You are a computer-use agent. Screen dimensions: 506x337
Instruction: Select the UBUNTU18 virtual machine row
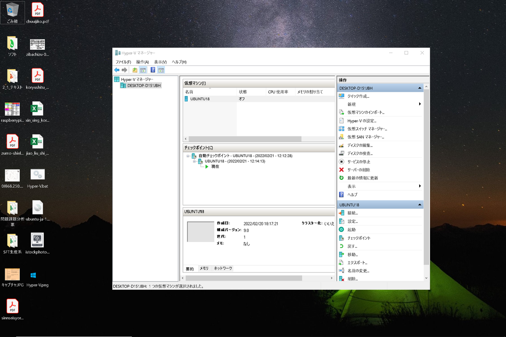point(258,99)
